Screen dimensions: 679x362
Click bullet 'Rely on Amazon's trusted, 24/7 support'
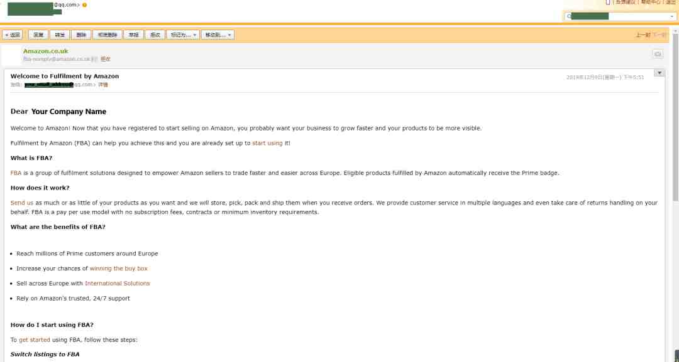[x=73, y=298]
